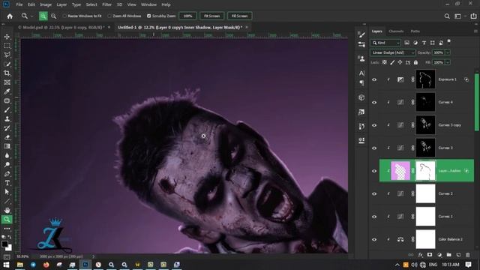Click the Fill Screen button
Image resolution: width=480 pixels, height=270 pixels.
(x=240, y=16)
